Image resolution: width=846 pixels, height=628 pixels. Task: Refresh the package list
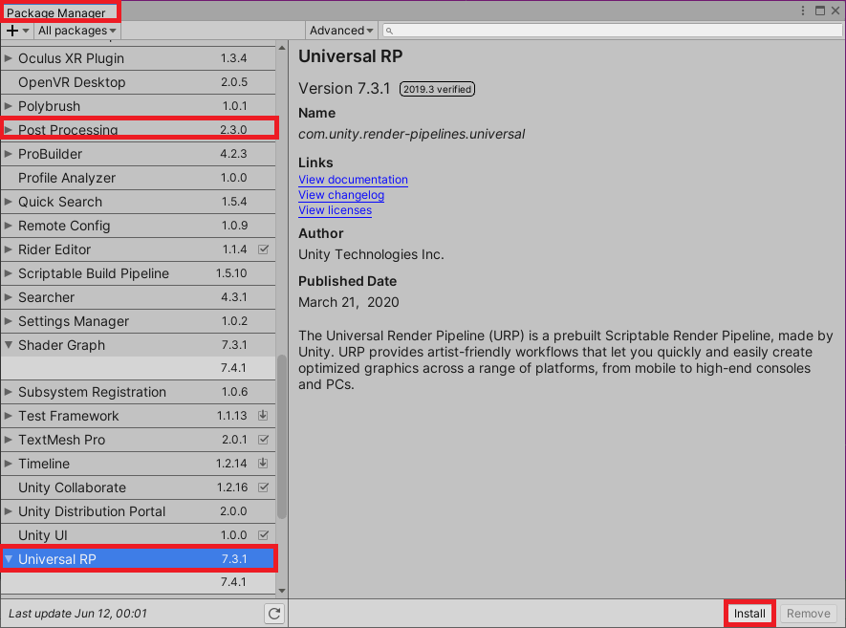[x=274, y=614]
